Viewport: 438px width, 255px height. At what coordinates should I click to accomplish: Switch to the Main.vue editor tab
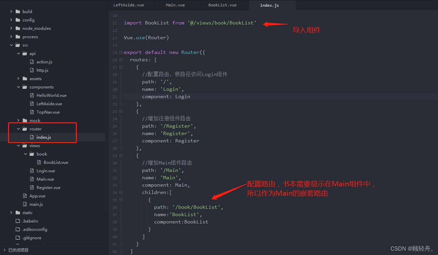[x=175, y=5]
